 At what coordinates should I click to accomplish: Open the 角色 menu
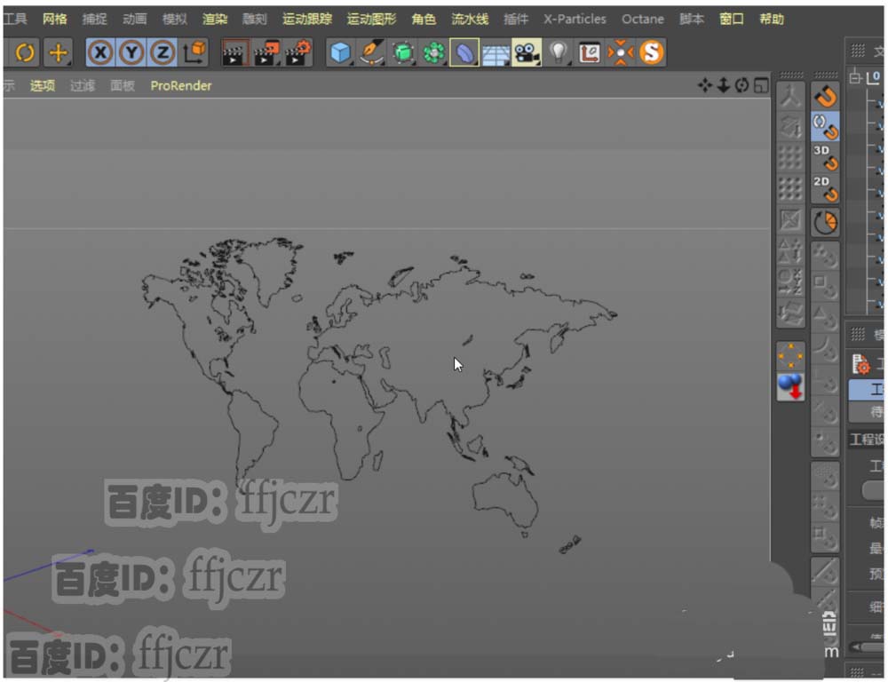424,19
